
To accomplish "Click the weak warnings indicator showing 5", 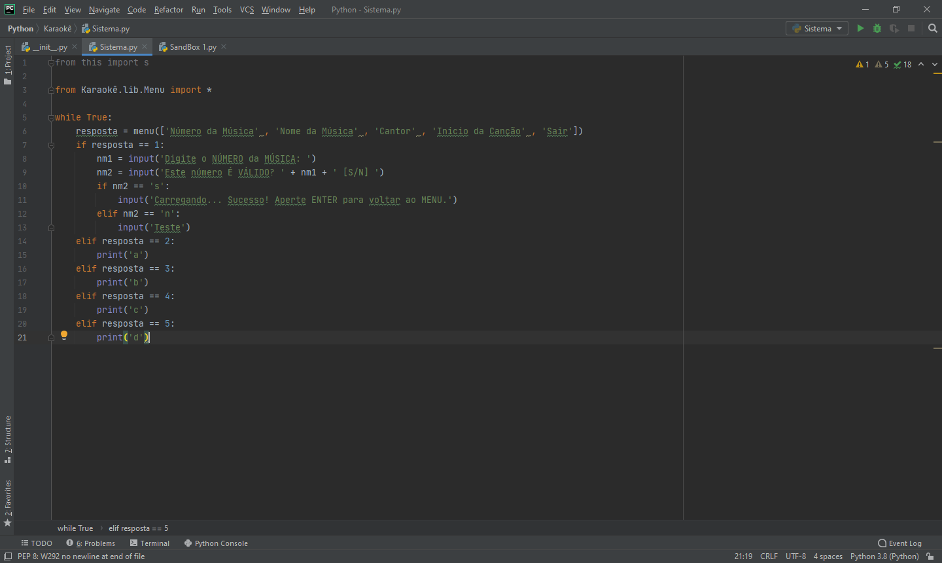I will point(882,64).
